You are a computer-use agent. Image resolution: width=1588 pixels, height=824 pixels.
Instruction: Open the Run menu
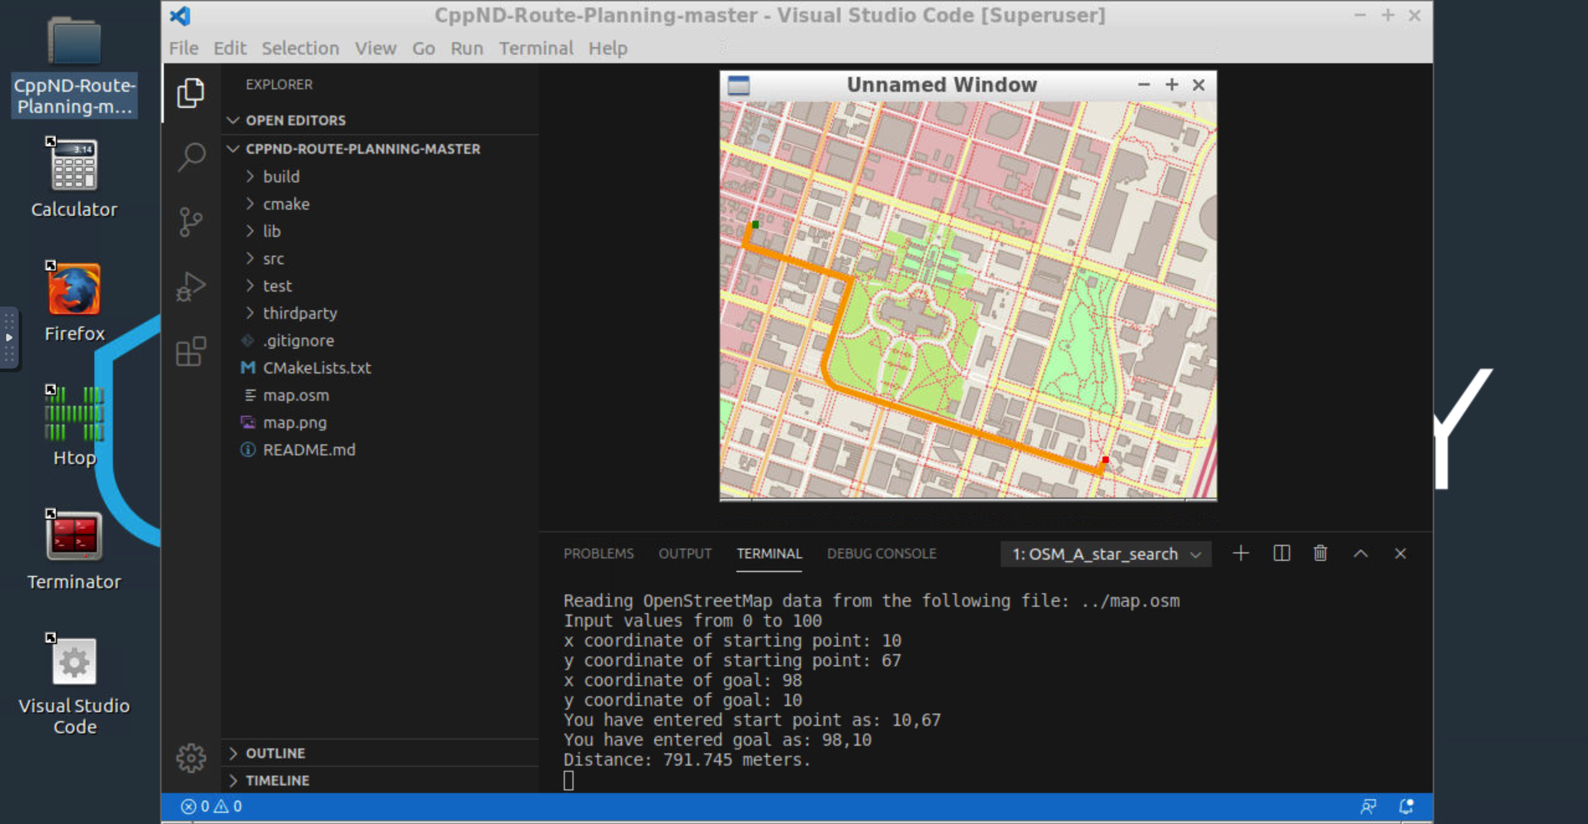467,48
